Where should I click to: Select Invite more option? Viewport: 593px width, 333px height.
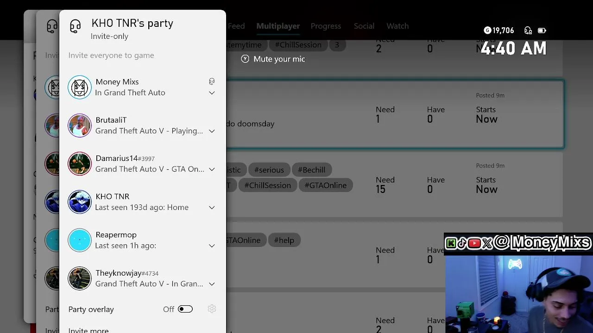tap(88, 330)
